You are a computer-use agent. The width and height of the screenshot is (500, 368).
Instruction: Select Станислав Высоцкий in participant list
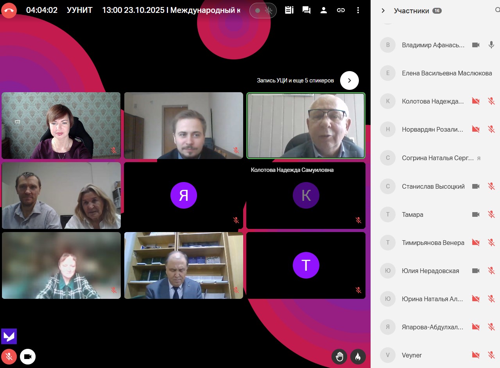(x=433, y=186)
